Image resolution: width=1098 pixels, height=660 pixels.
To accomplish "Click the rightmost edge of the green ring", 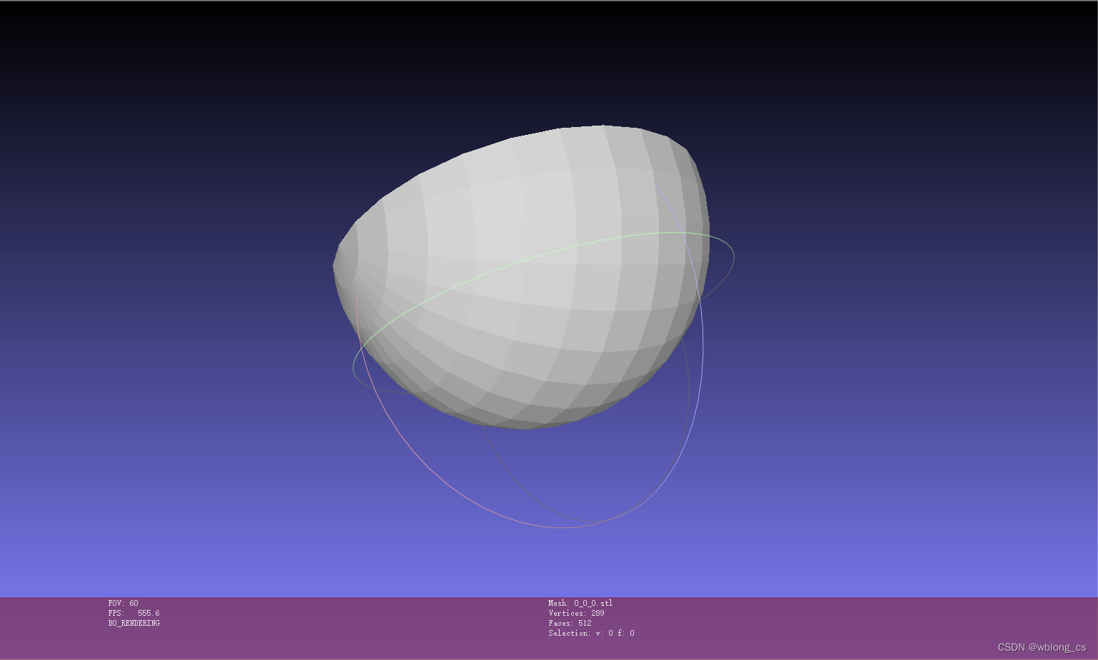I will tap(735, 255).
